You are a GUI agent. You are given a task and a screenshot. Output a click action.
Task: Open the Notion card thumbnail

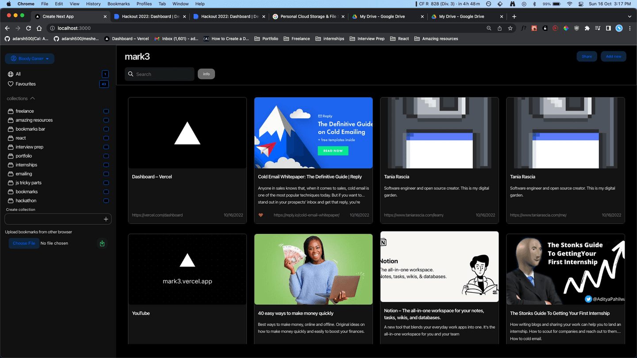(439, 267)
